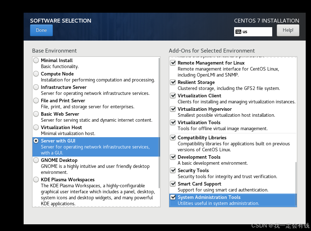Click 'Clients for installing and managing virtualization instances.'

(236, 102)
